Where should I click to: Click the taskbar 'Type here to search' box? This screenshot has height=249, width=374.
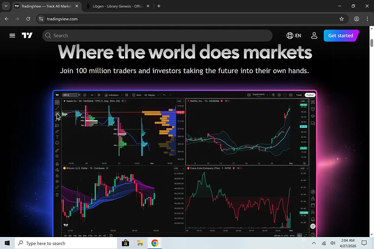pyautogui.click(x=66, y=243)
